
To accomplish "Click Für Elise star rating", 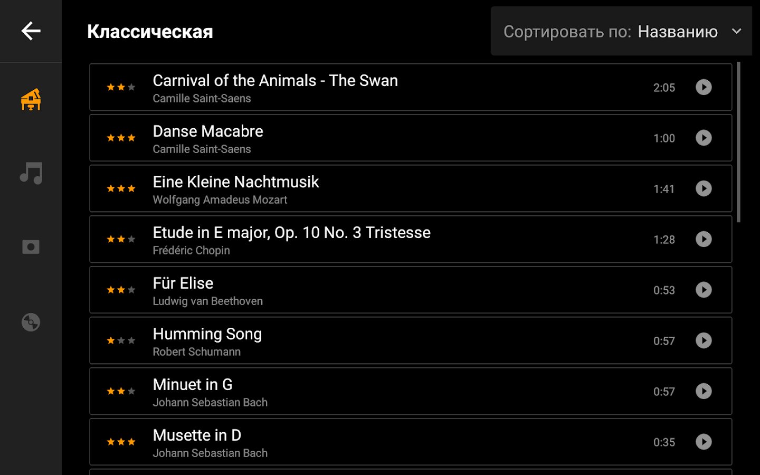I will pos(121,290).
